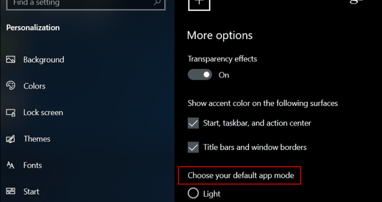Image resolution: width=382 pixels, height=202 pixels.
Task: Click inside the Find a setting field
Action: click(x=86, y=4)
